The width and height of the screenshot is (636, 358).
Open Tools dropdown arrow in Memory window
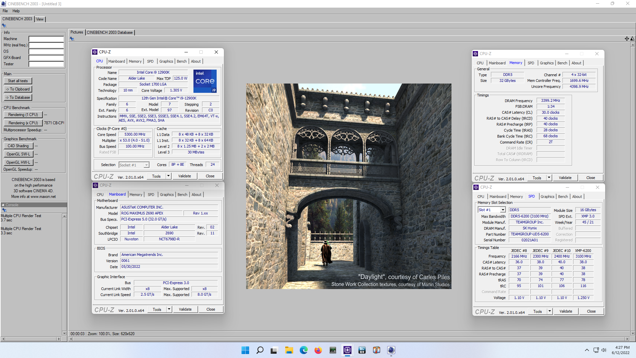pyautogui.click(x=549, y=178)
